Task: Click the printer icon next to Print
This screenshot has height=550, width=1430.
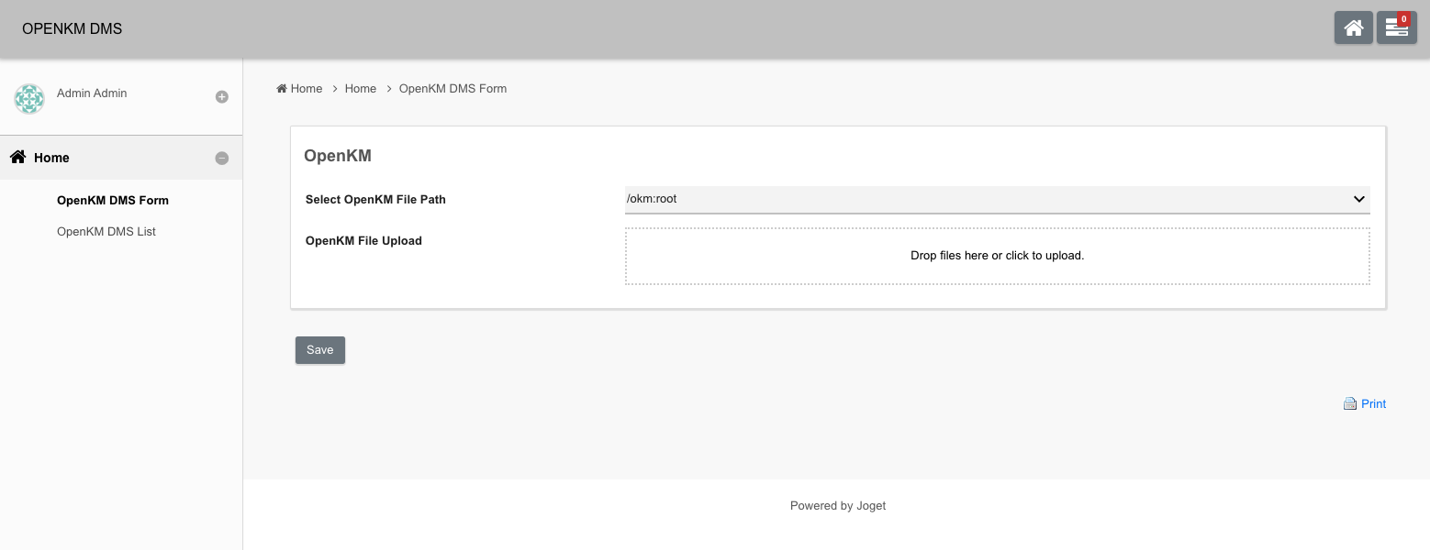Action: point(1350,404)
